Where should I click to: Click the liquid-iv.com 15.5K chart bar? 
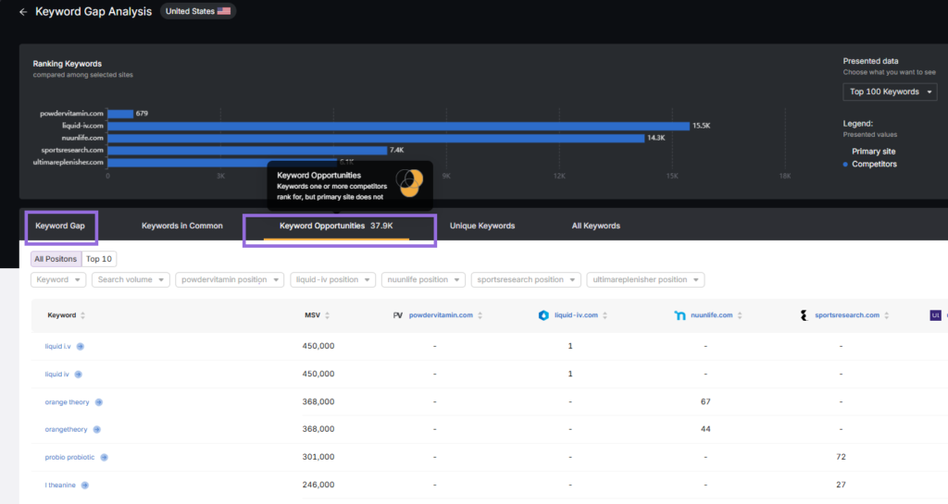point(398,126)
